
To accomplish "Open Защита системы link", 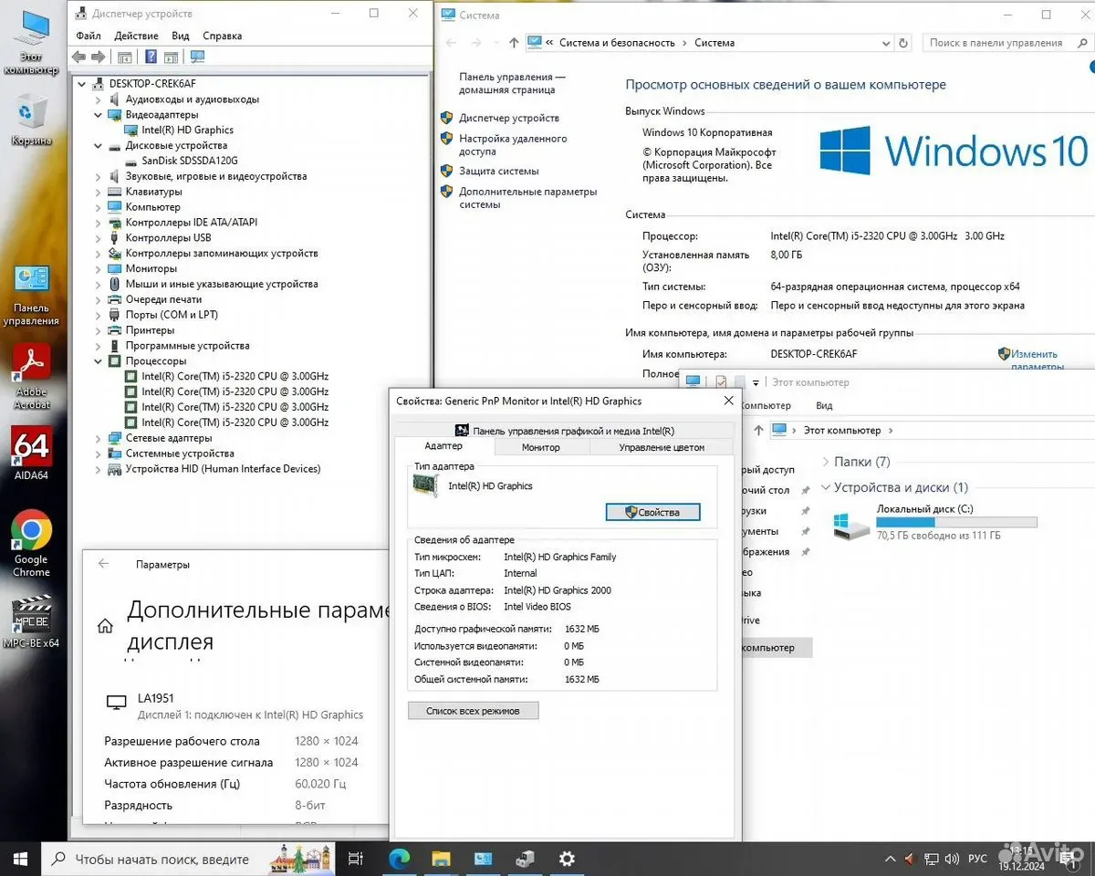I will (499, 171).
